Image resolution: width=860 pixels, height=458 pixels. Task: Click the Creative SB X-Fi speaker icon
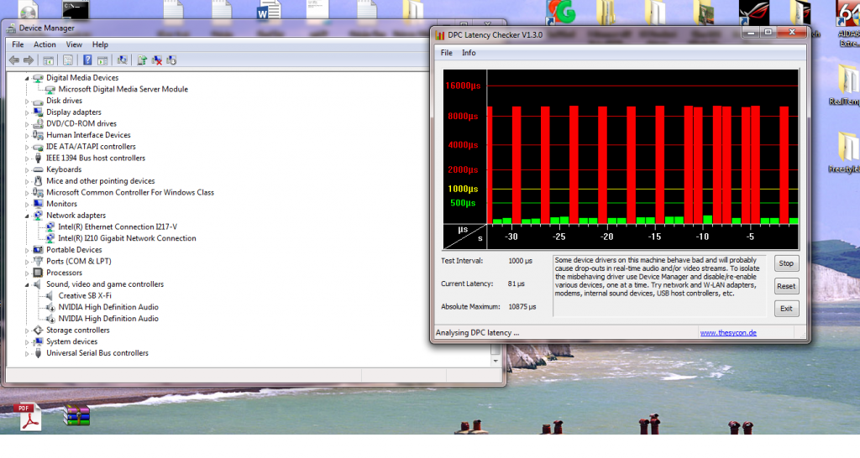coord(50,296)
